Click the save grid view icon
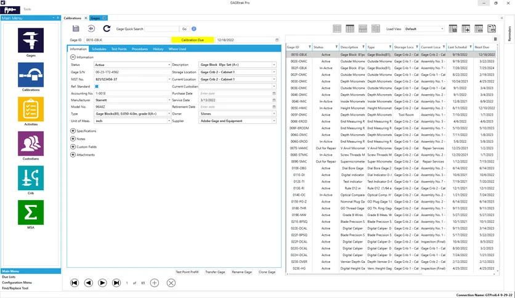Screen dimensions: 515x298 coord(453,28)
